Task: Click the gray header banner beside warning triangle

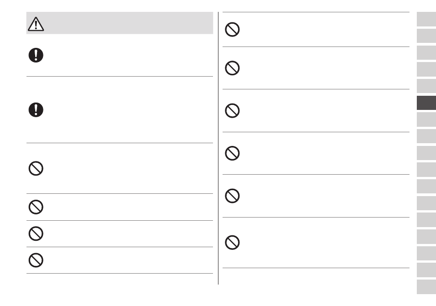Action: pos(120,23)
